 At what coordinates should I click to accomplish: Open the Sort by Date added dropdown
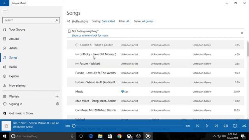[x=108, y=21]
